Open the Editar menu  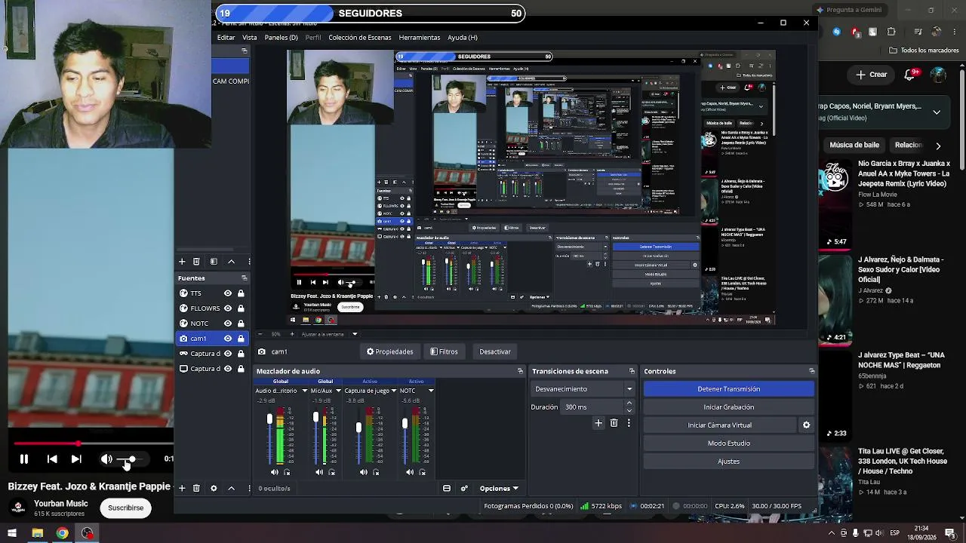tap(226, 37)
